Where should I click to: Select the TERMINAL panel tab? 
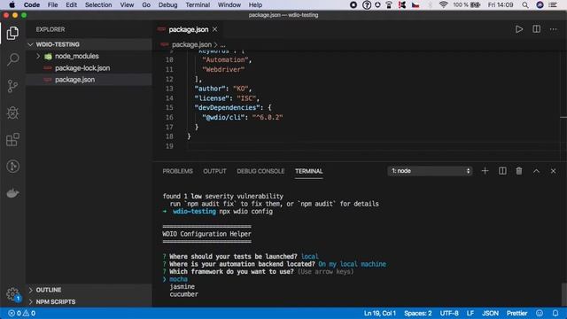(x=309, y=171)
